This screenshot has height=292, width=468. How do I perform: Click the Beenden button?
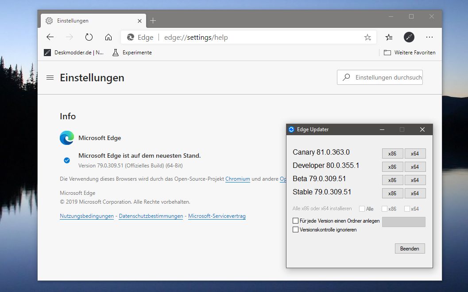pyautogui.click(x=410, y=249)
